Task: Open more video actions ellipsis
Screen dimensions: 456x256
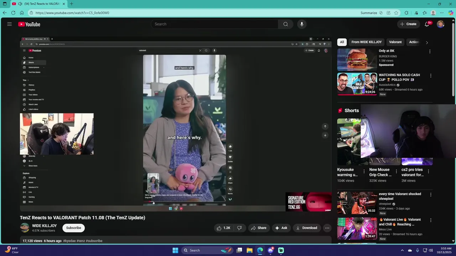Action: (327, 228)
